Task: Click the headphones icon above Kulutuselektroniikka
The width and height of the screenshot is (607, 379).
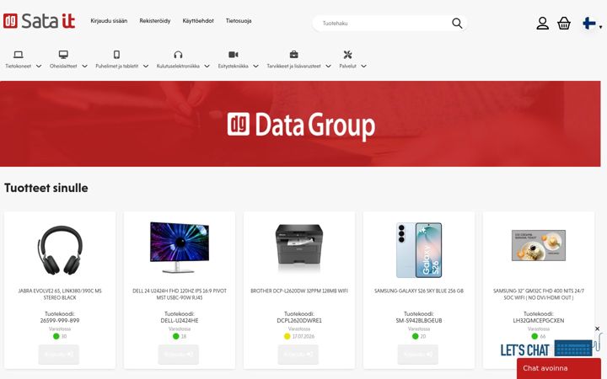Action: point(178,55)
